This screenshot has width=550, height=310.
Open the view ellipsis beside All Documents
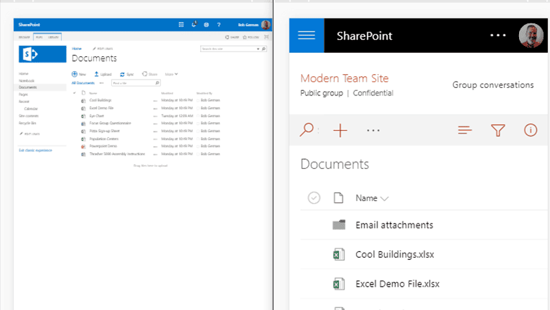[101, 83]
